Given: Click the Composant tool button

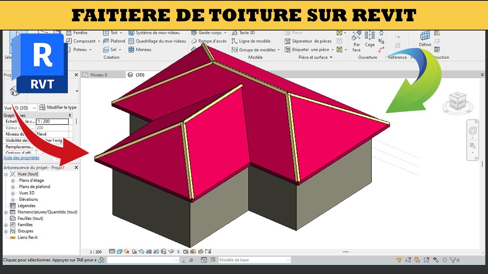Looking at the screenshot, I should 81,41.
